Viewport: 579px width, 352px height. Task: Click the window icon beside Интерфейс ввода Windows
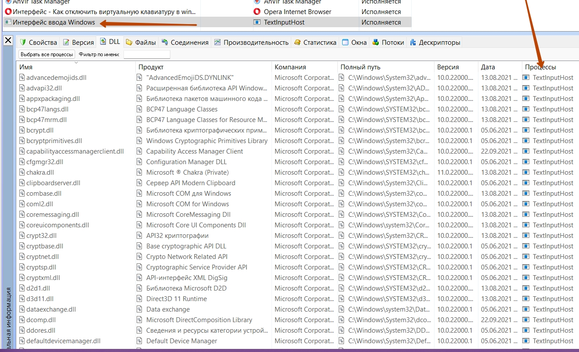(8, 22)
